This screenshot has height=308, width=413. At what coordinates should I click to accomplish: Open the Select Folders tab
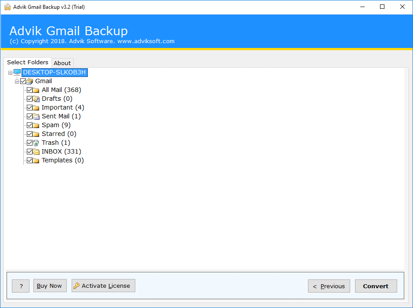(27, 62)
